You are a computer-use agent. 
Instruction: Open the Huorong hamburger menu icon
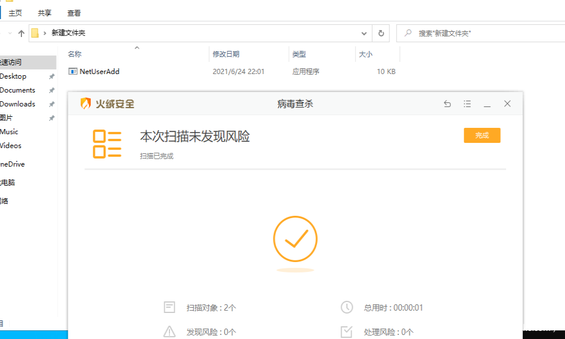click(x=467, y=104)
